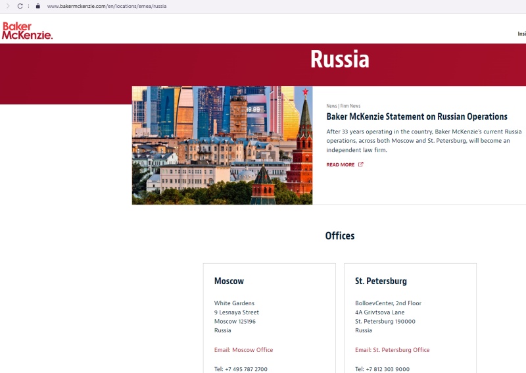
Task: Select the Moscow office heading
Action: [x=229, y=281]
